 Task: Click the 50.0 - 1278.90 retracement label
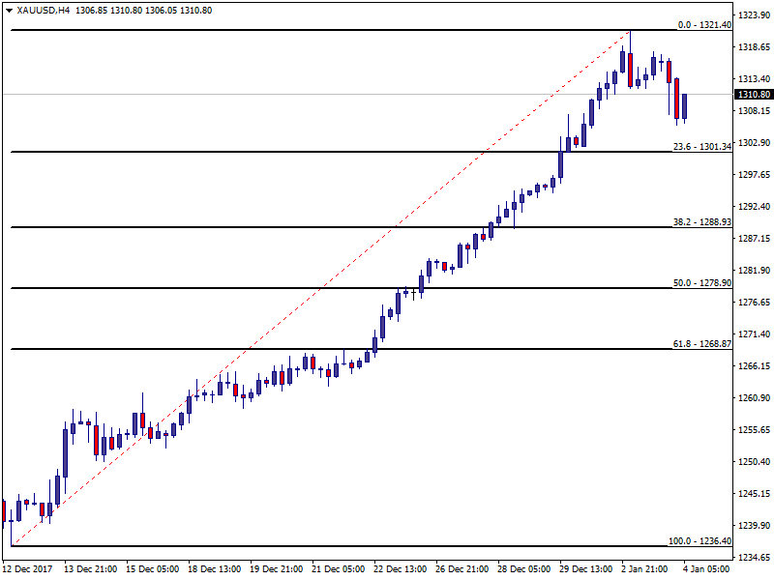(700, 283)
